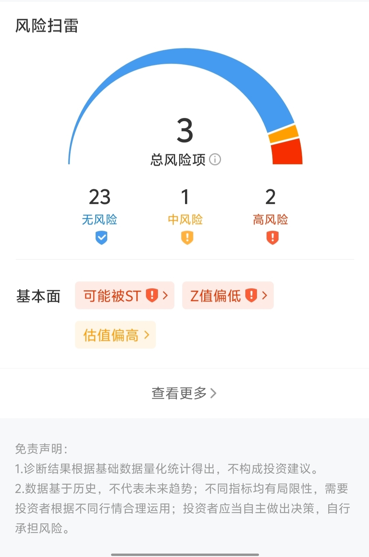Image resolution: width=369 pixels, height=557 pixels.
Task: Expand the Z值偏低 chevron arrow
Action: (x=265, y=295)
